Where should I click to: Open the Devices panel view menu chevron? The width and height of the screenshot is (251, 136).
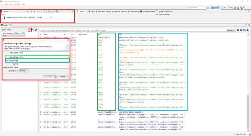click(67, 11)
